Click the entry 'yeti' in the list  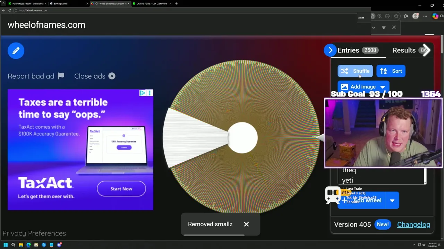coord(347,180)
